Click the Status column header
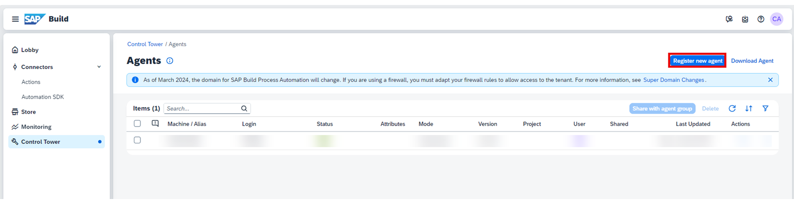 pyautogui.click(x=325, y=124)
